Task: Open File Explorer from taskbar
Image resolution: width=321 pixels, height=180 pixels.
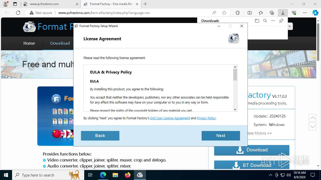Action: [115, 175]
